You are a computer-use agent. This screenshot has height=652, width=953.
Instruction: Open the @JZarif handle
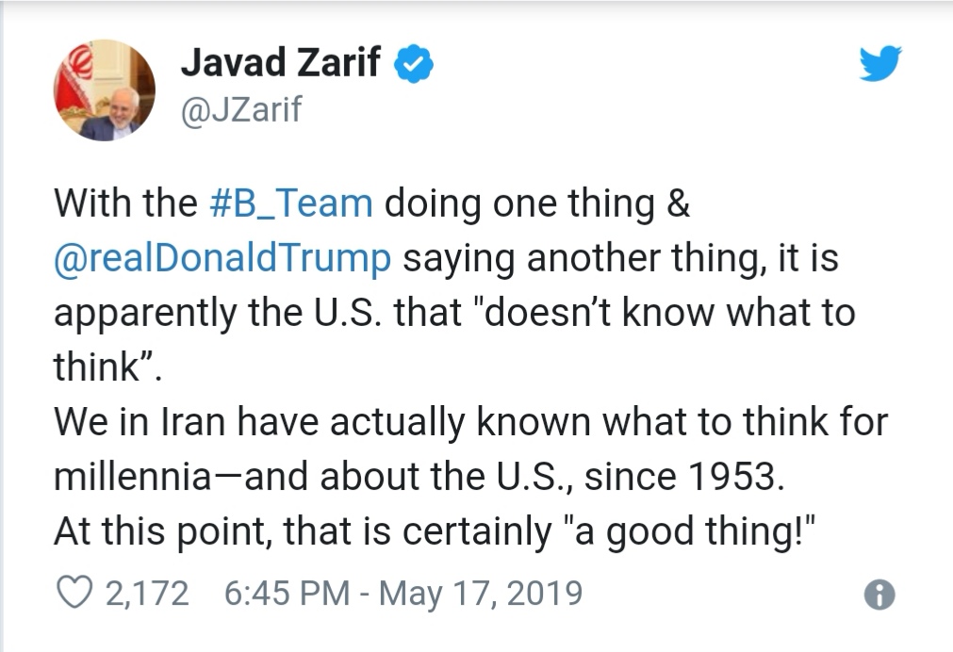[x=240, y=109]
